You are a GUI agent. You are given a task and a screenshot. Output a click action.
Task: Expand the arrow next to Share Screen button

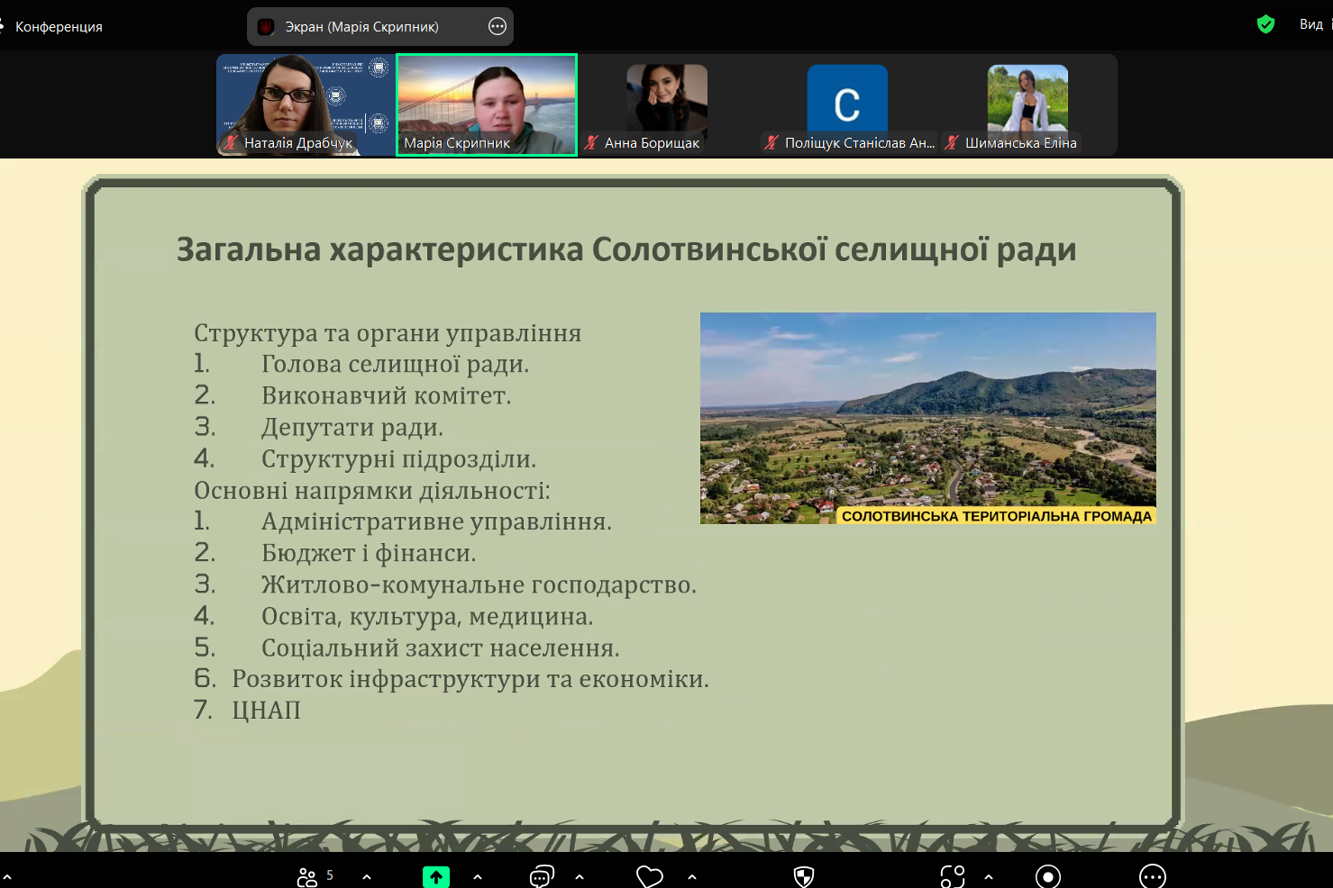click(x=478, y=876)
